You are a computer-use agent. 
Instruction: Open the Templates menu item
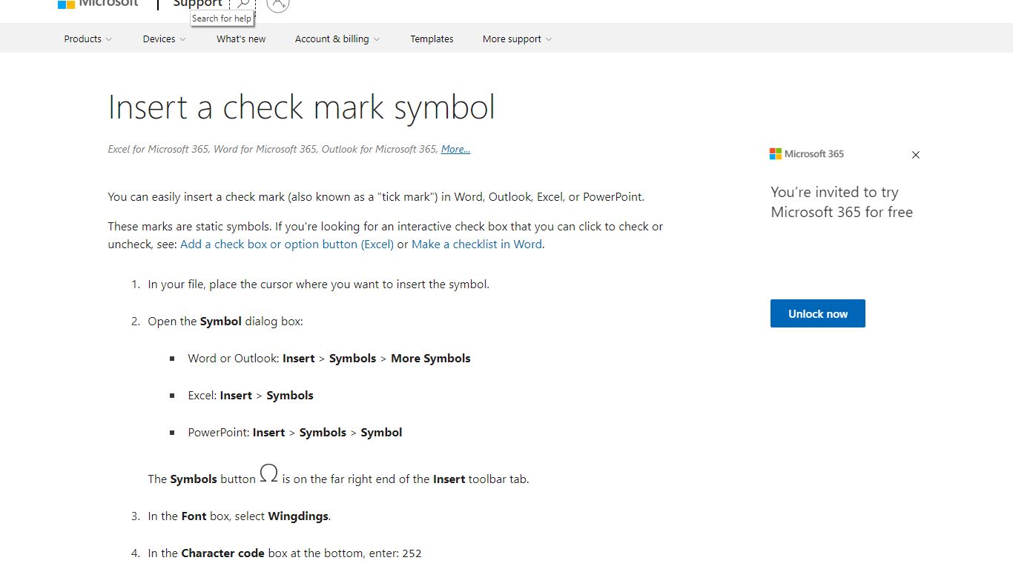pyautogui.click(x=432, y=39)
